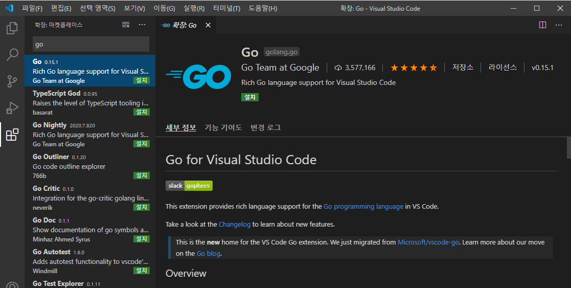The height and width of the screenshot is (288, 571).
Task: Select TypeScript God in the extension list
Action: click(90, 102)
